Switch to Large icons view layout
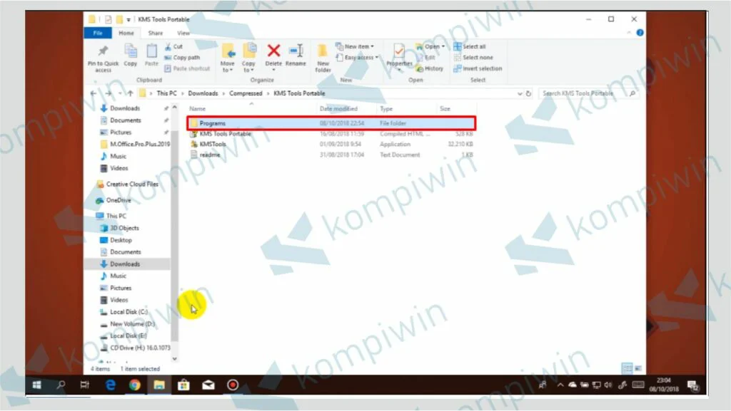Viewport: 731px width, 411px height. pos(638,368)
